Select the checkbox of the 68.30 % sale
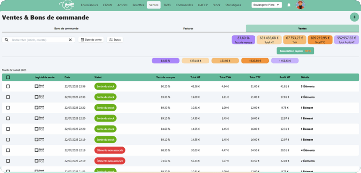Screen dimensions: 361x173 click(x=8, y=150)
